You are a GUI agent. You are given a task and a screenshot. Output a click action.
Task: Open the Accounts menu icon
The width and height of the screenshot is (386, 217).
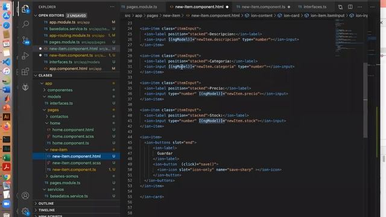25,195
